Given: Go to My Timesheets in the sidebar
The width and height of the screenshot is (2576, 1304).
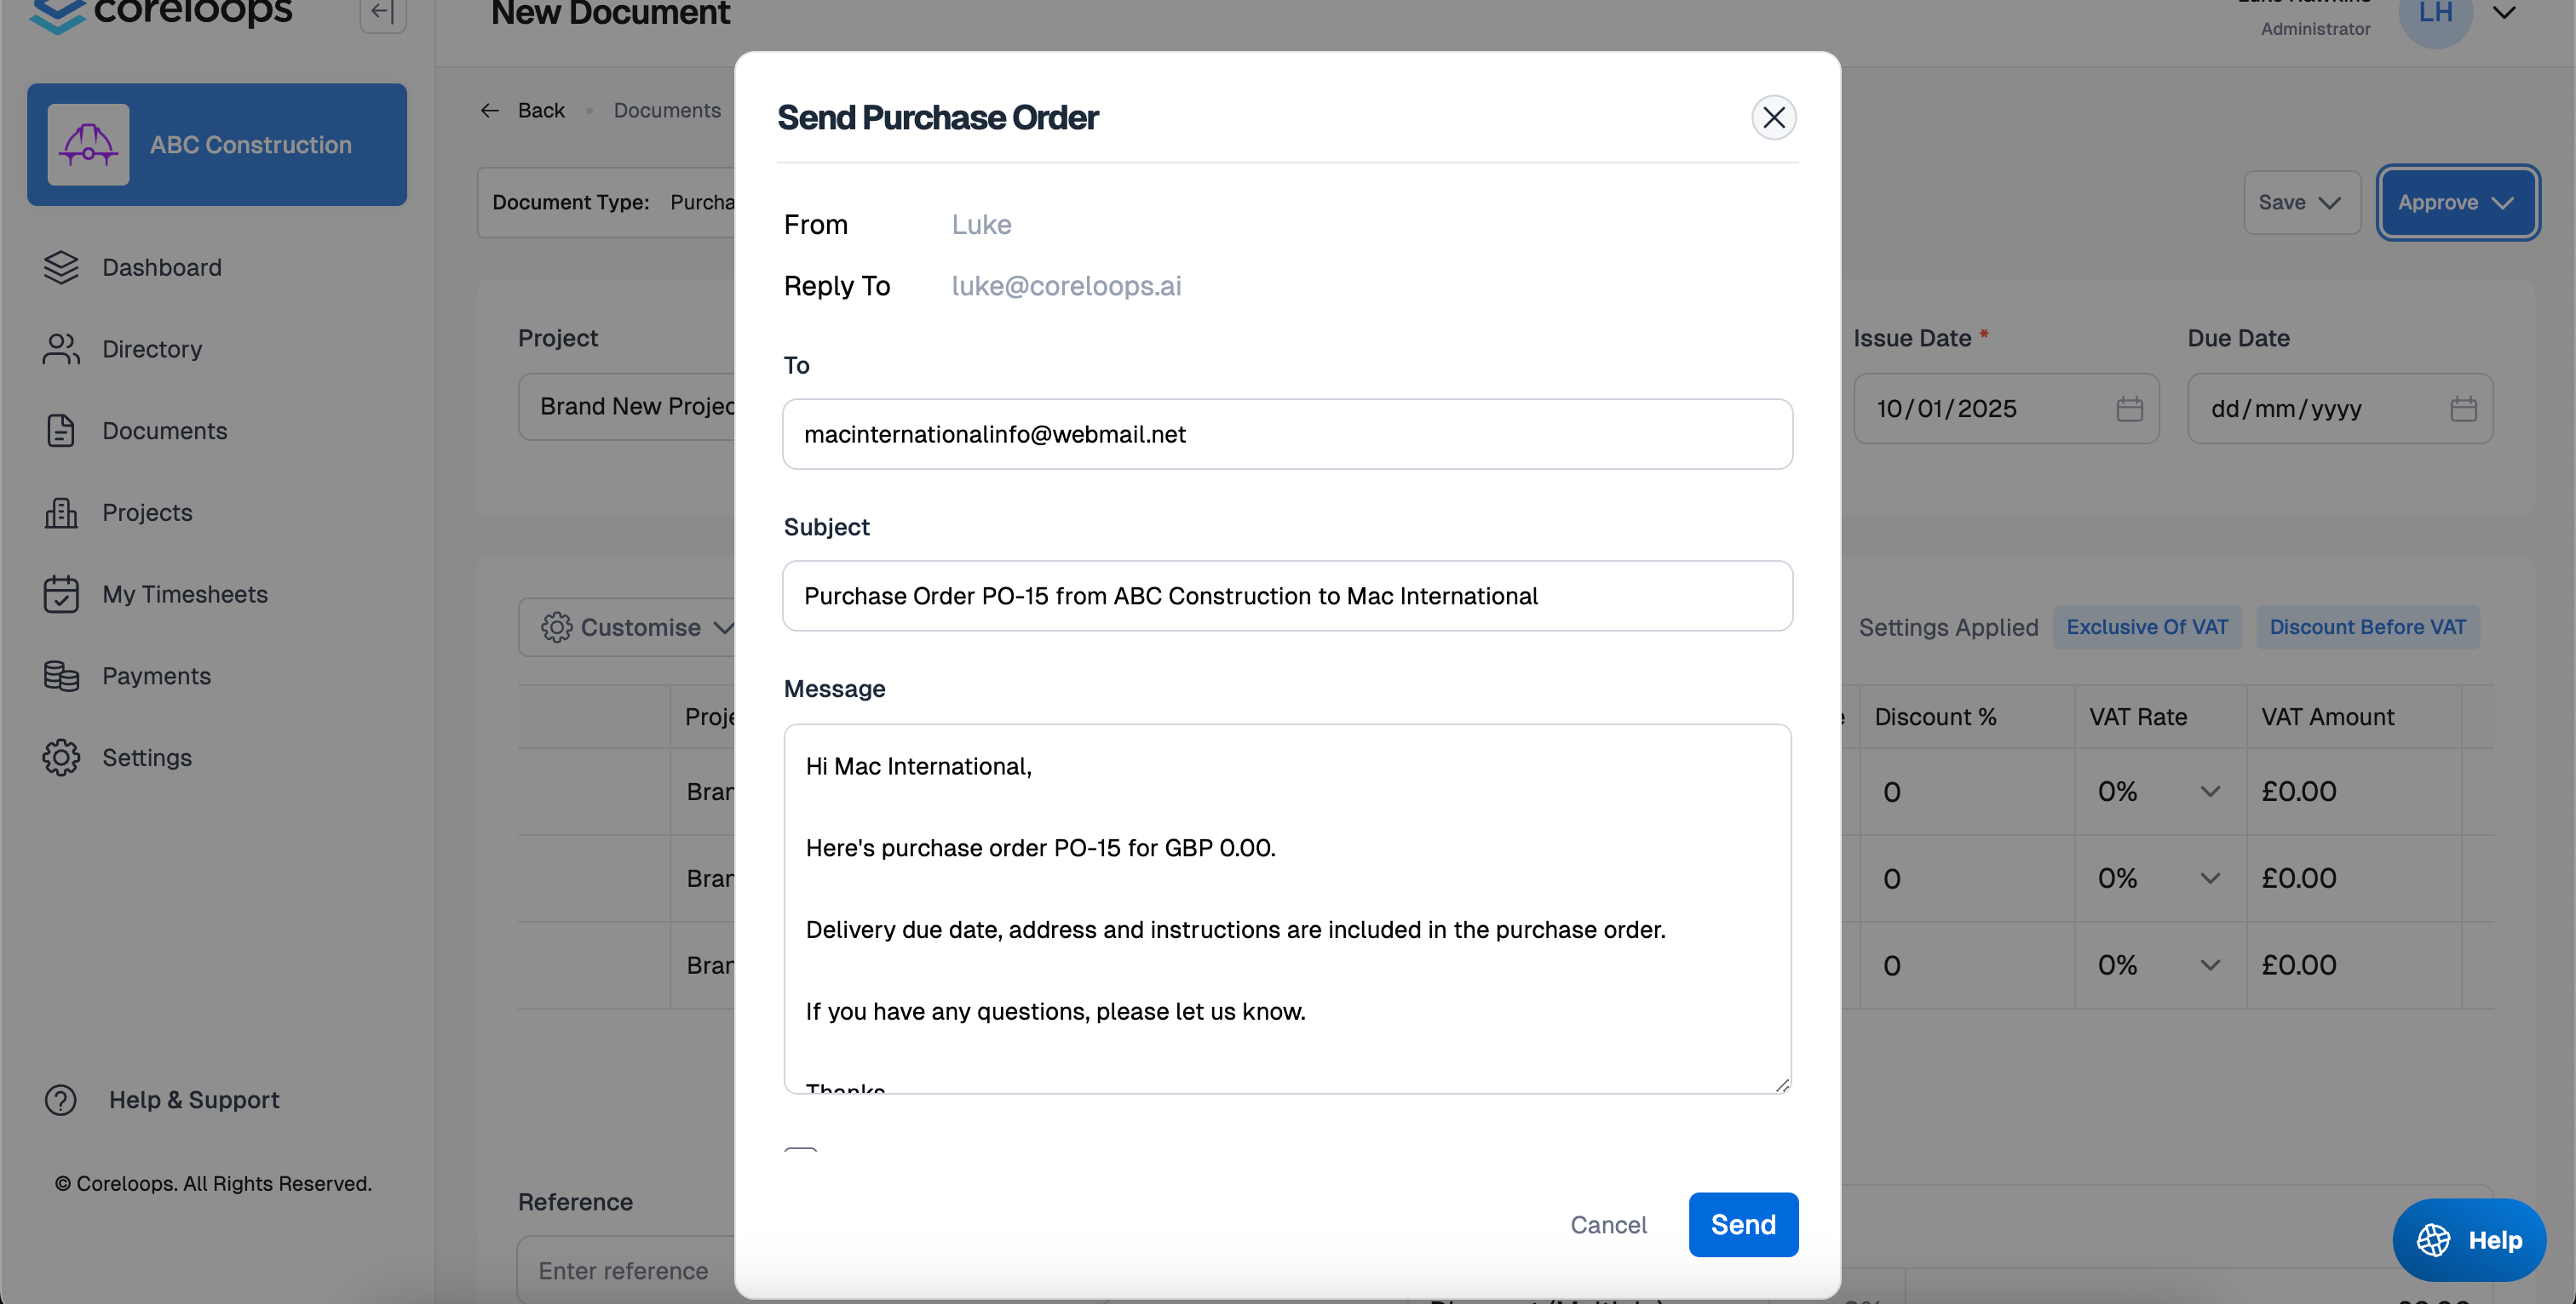Looking at the screenshot, I should [x=185, y=593].
